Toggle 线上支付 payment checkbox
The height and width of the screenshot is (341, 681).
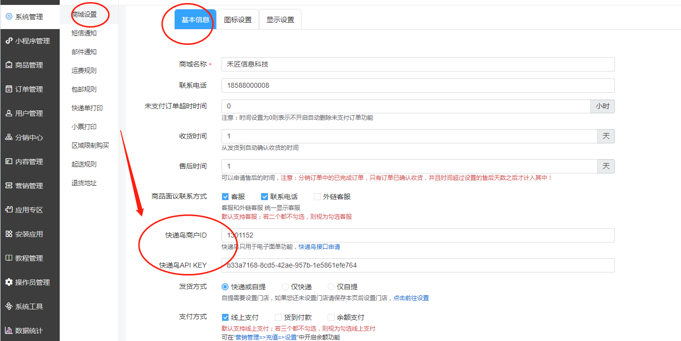tap(226, 318)
